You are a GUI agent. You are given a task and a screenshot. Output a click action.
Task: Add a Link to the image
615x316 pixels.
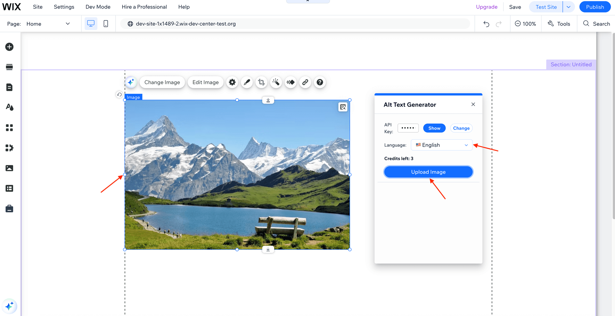click(x=305, y=82)
